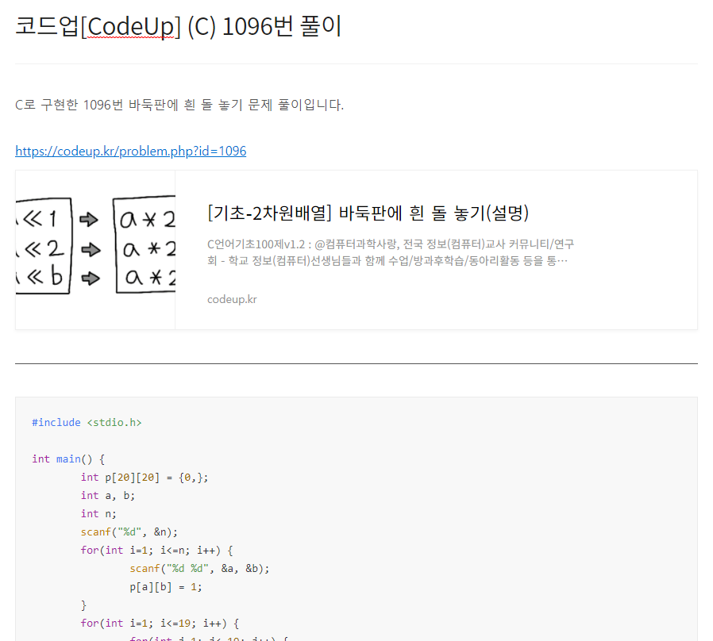Click the card description starting 'C언어기초100제v1.2'
Viewport: 713px width, 641px height.
[x=391, y=252]
